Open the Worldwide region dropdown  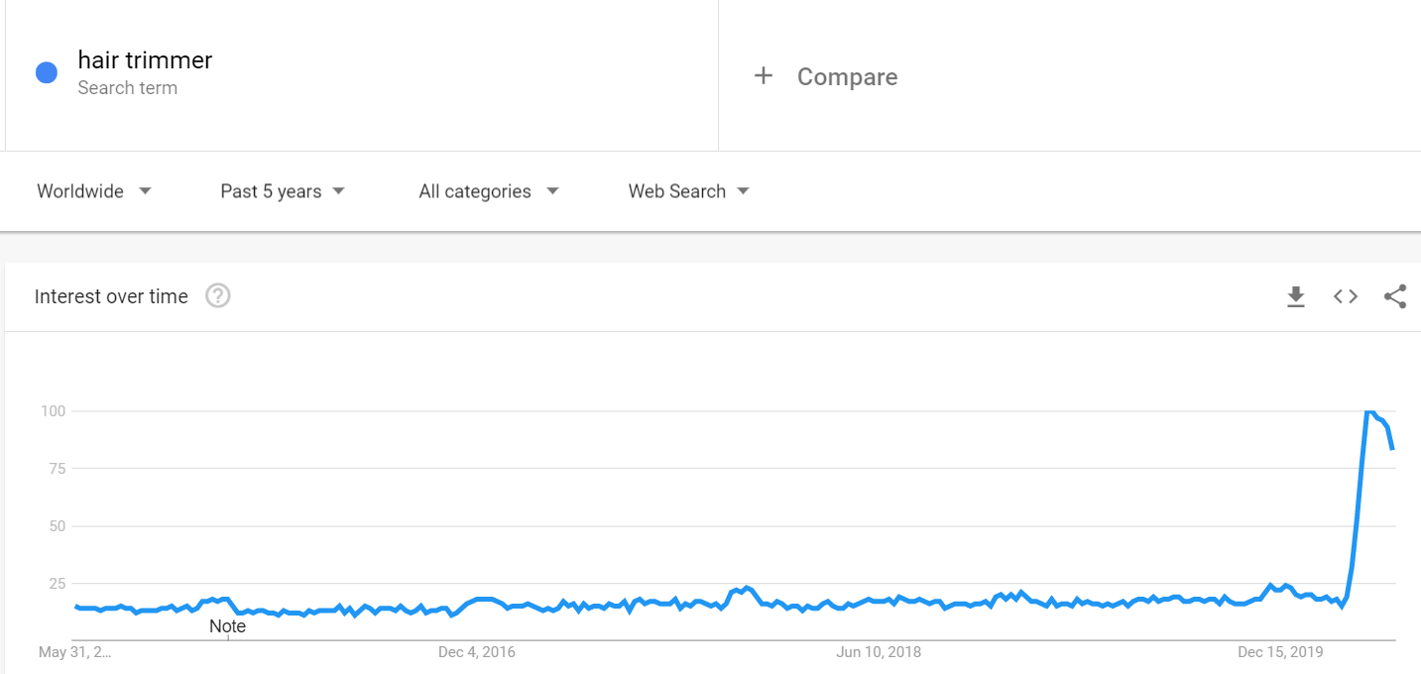click(94, 191)
